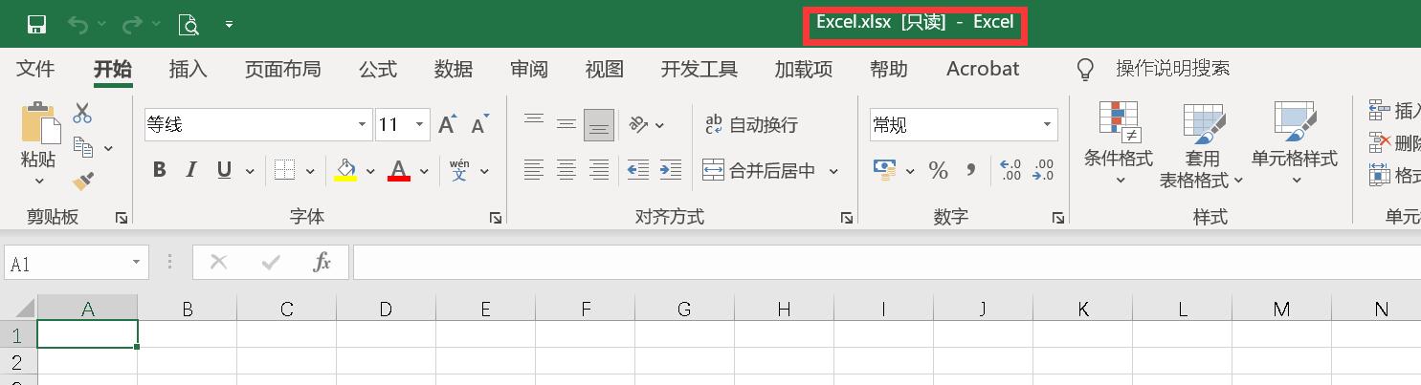
Task: Increase font size with large A
Action: tap(447, 124)
